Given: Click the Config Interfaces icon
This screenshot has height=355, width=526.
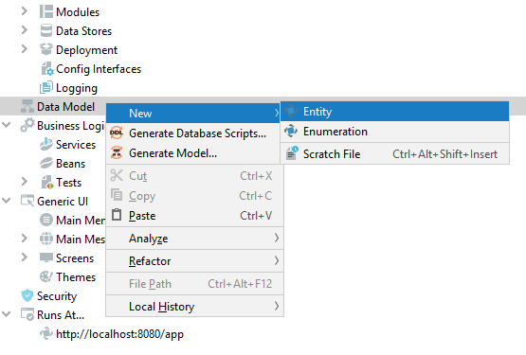Looking at the screenshot, I should coord(47,69).
